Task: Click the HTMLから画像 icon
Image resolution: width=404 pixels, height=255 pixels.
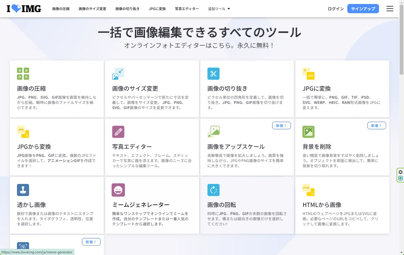Action: [308, 190]
